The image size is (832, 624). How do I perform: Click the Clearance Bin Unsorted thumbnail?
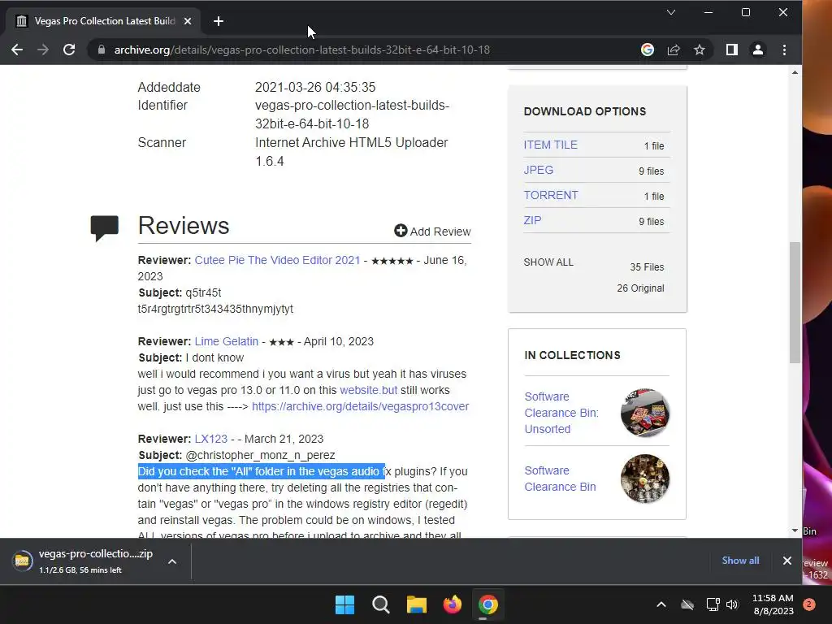pos(644,413)
